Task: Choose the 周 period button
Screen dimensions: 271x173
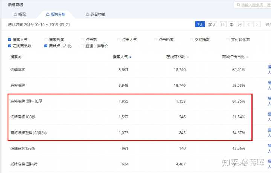Action: 231,24
